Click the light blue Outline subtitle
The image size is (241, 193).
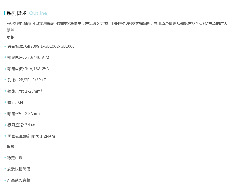click(x=38, y=13)
